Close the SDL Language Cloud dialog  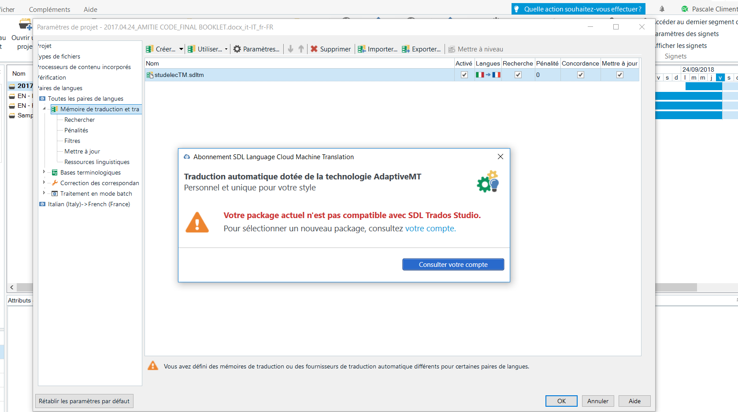501,157
